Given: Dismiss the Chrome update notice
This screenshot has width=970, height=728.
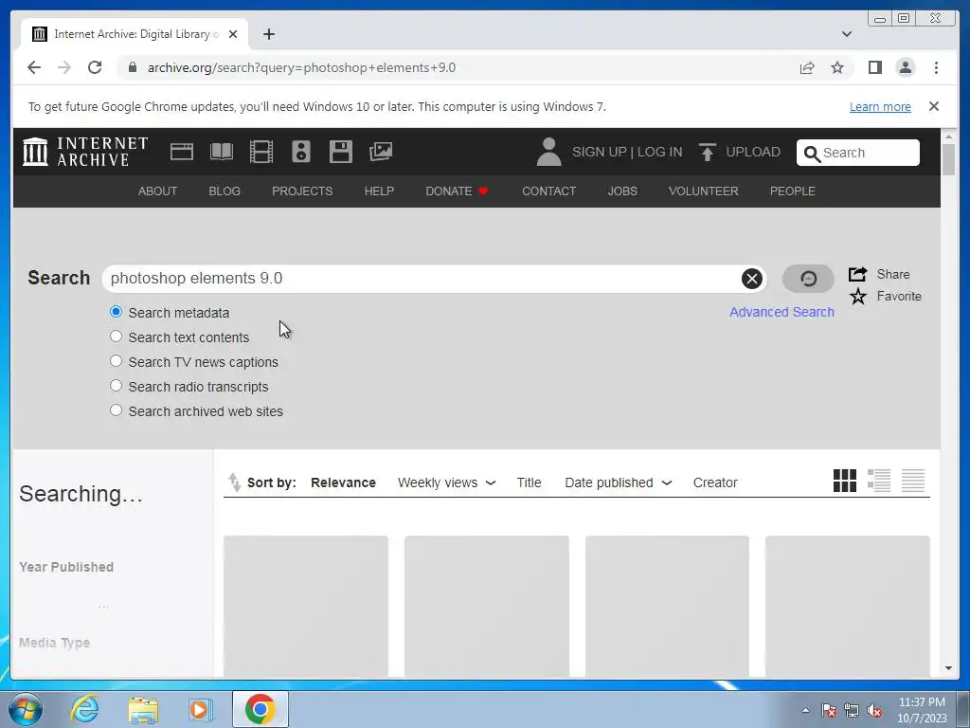Looking at the screenshot, I should [x=934, y=106].
